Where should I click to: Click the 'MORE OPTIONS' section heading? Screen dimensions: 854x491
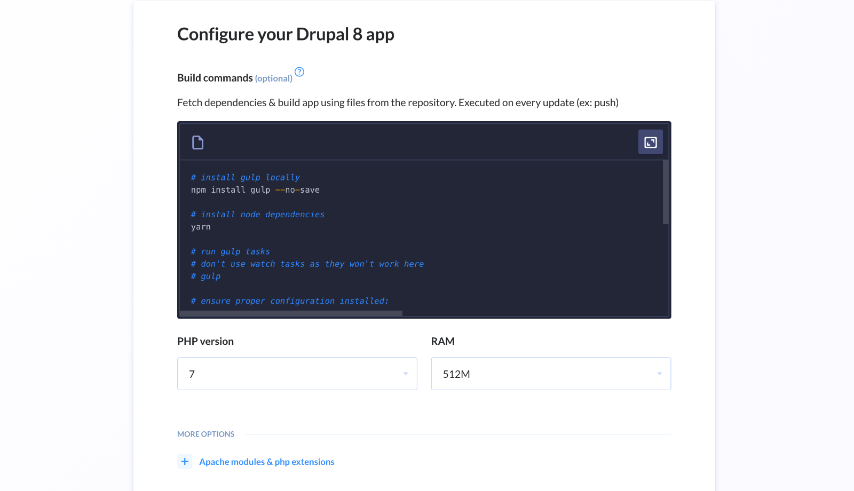pos(206,434)
